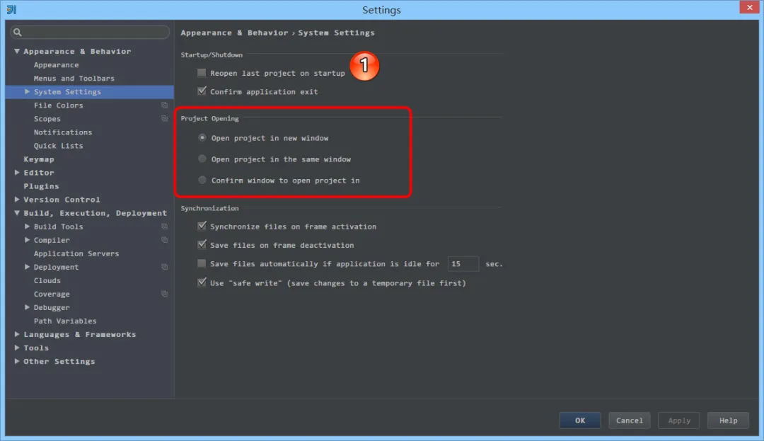Collapse the Appearance & Behavior tree section
Viewport: 764px width, 441px height.
[x=17, y=51]
